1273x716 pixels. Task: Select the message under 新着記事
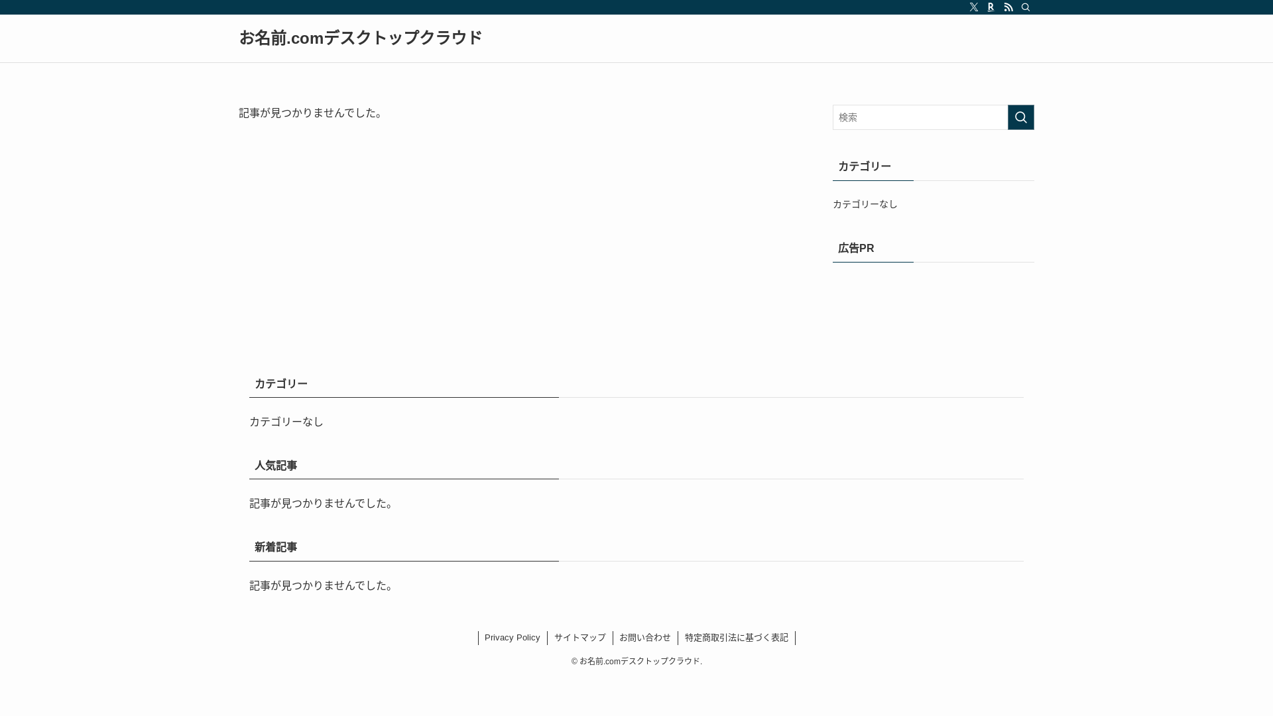click(x=324, y=585)
